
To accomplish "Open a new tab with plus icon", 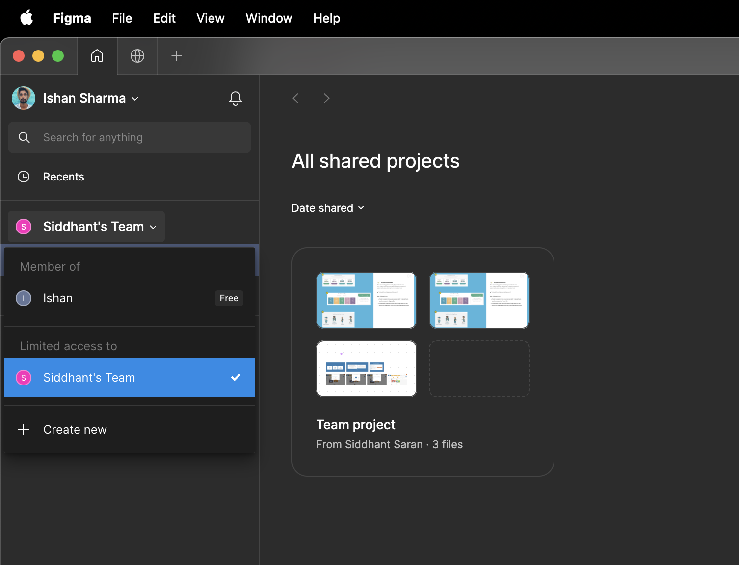I will [177, 56].
